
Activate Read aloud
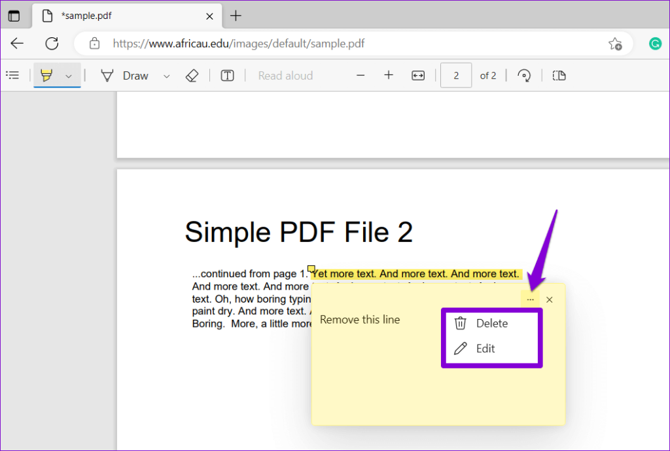[285, 75]
